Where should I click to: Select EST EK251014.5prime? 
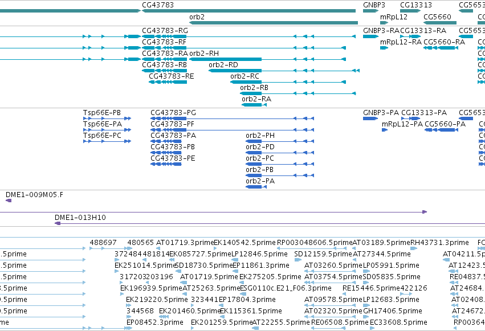(145, 265)
